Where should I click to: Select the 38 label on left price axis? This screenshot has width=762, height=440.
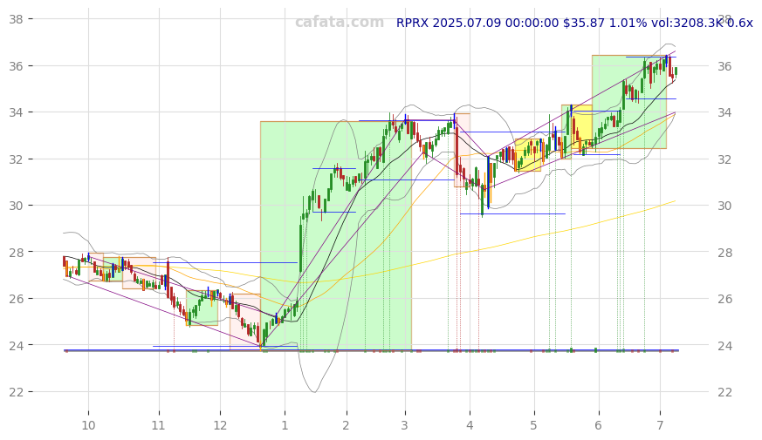16,19
